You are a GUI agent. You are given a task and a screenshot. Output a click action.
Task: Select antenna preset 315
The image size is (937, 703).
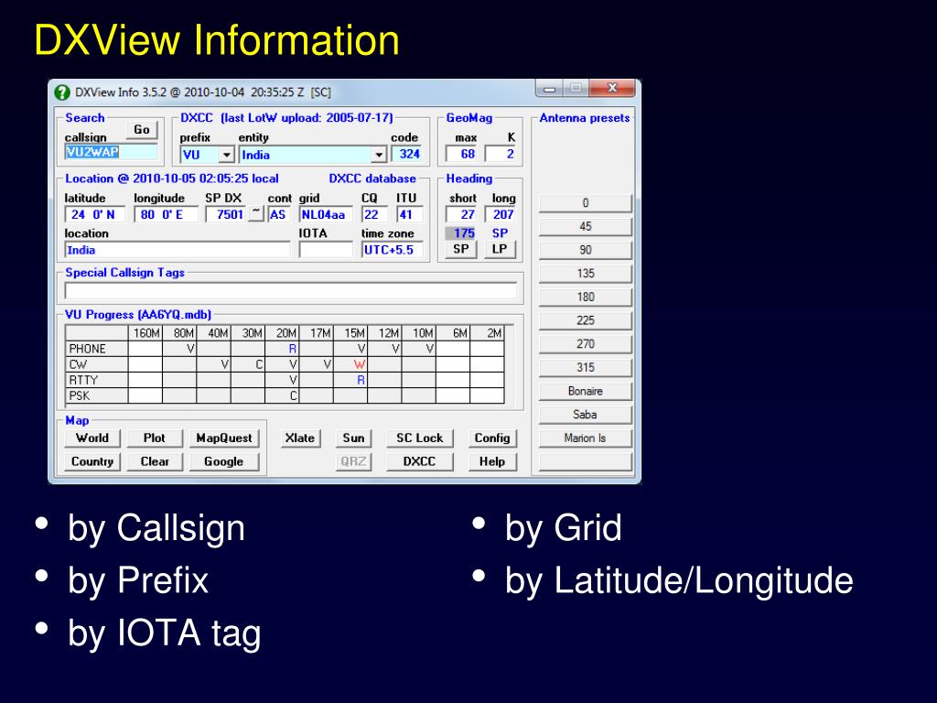click(585, 368)
